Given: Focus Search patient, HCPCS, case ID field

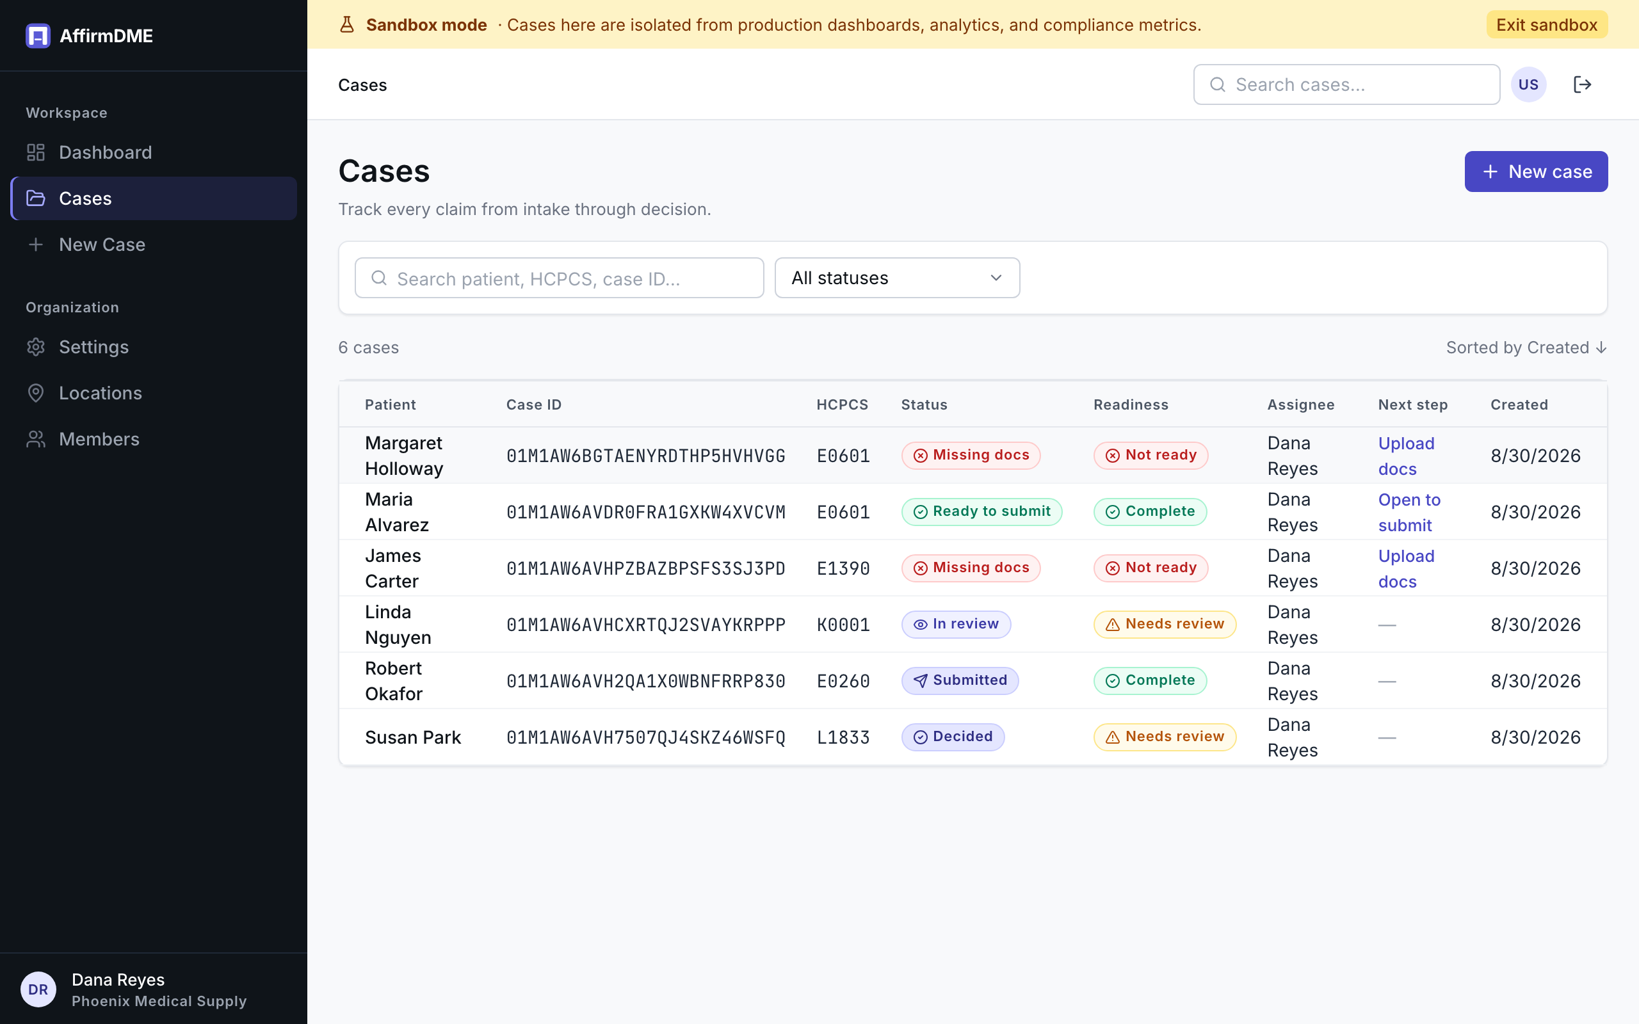Looking at the screenshot, I should click(x=559, y=278).
